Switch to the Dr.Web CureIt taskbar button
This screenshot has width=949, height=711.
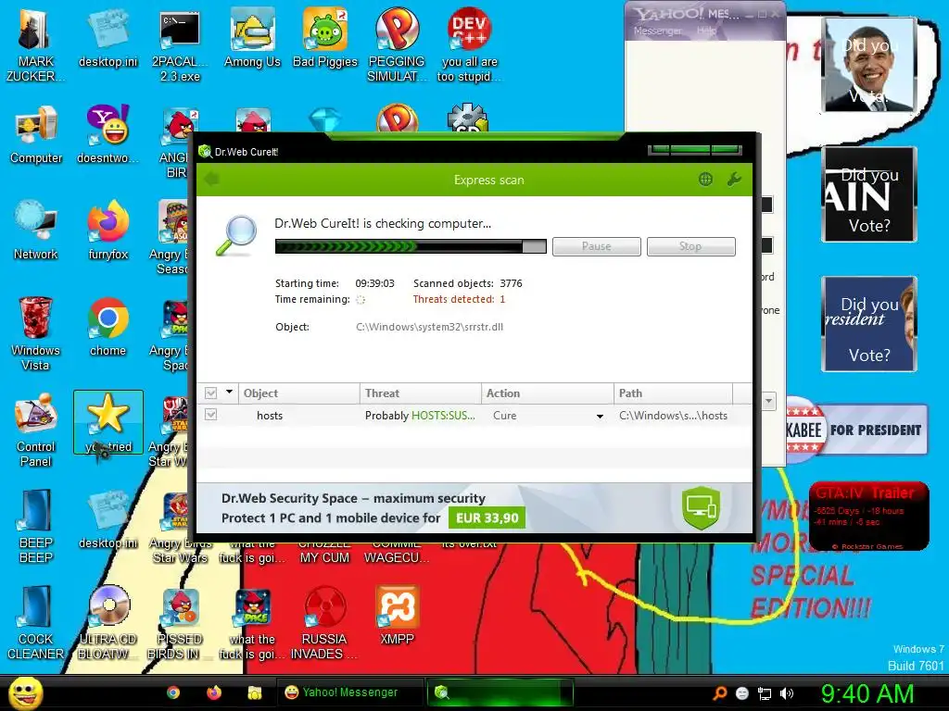pos(501,692)
